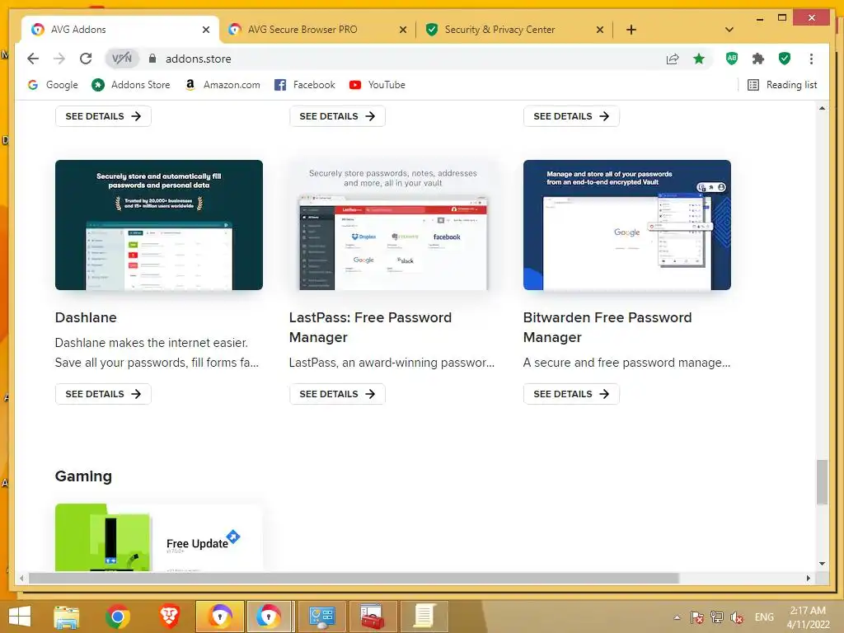This screenshot has width=844, height=633.
Task: Click the Gaming section heading
Action: coord(83,476)
